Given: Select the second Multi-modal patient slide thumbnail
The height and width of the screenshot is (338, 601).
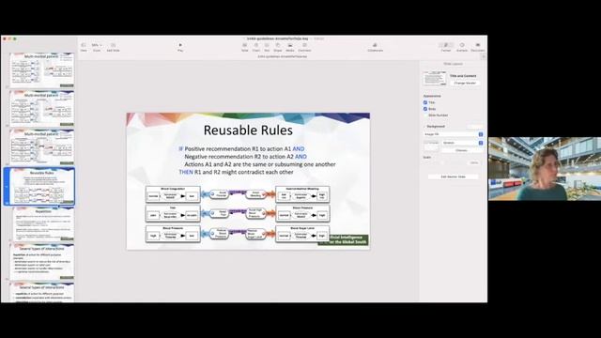Looking at the screenshot, I should pos(41,109).
